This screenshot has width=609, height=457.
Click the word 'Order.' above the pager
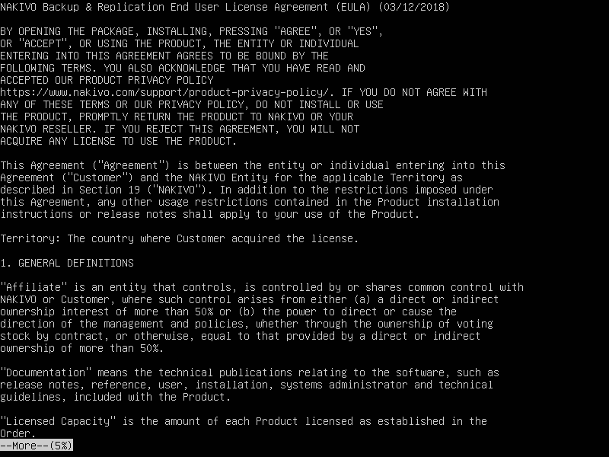point(18,433)
